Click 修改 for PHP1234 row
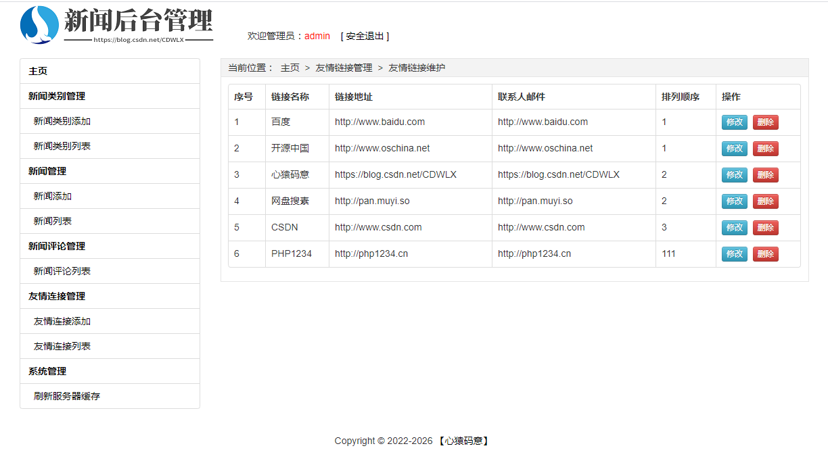 (734, 253)
